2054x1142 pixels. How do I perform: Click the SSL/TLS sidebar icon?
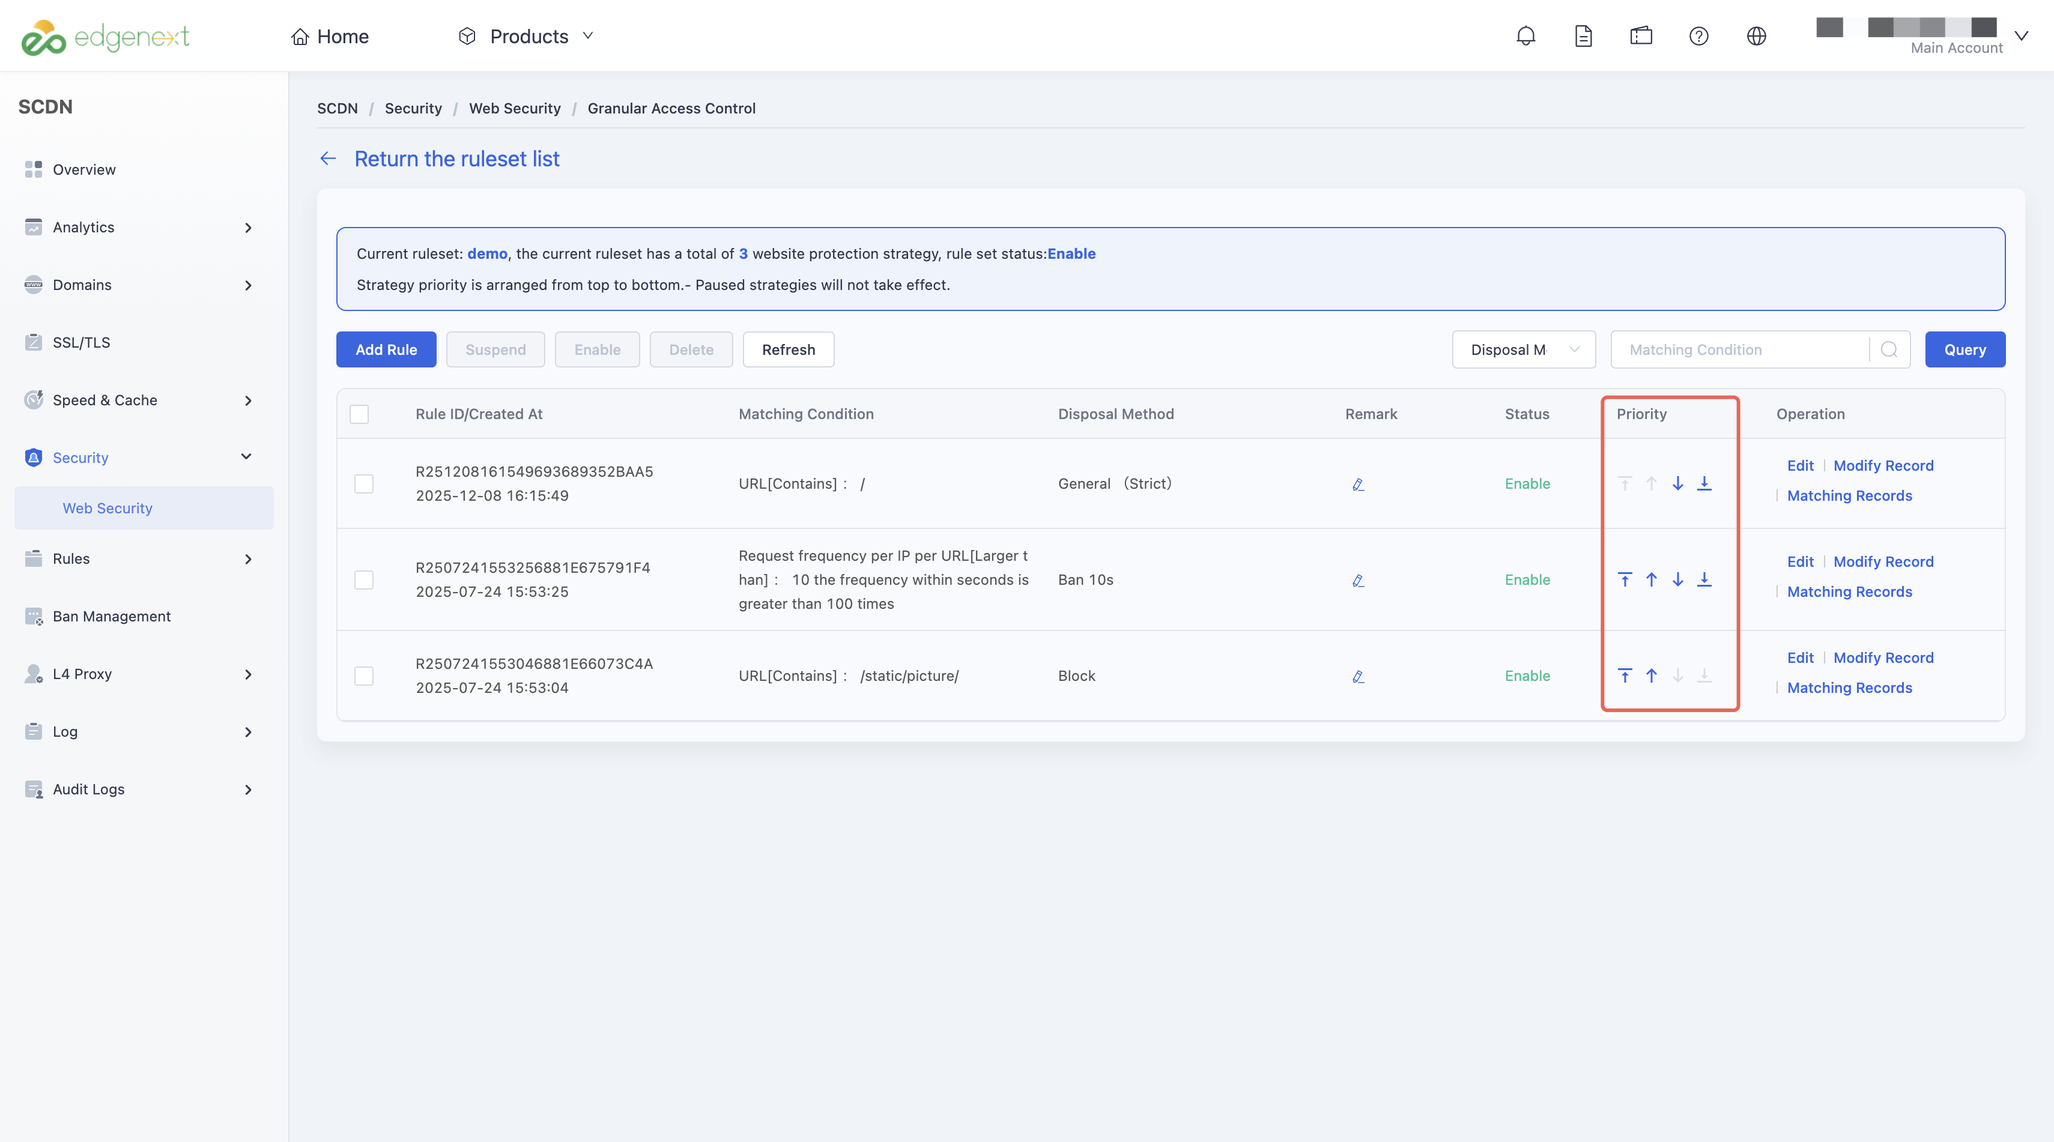click(x=34, y=342)
